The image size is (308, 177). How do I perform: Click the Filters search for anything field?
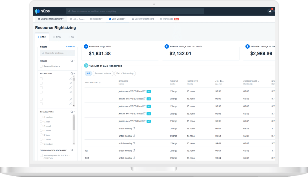point(57,53)
